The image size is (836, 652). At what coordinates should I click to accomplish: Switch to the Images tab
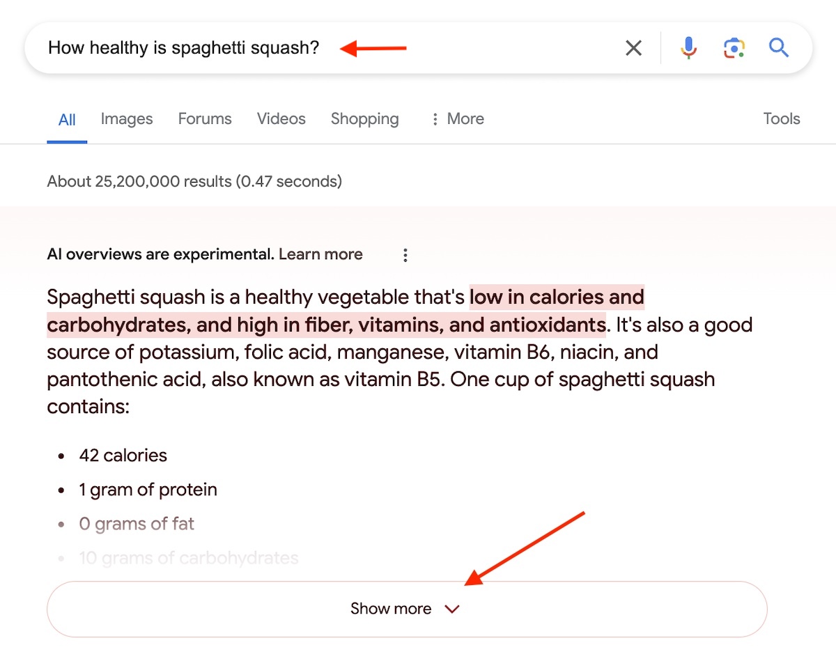(x=127, y=119)
